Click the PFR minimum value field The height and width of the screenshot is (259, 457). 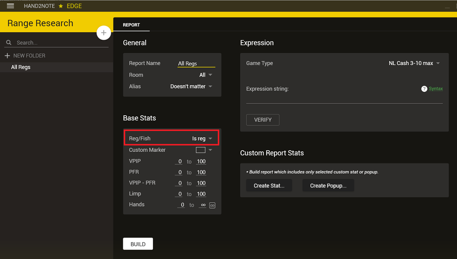pyautogui.click(x=179, y=172)
